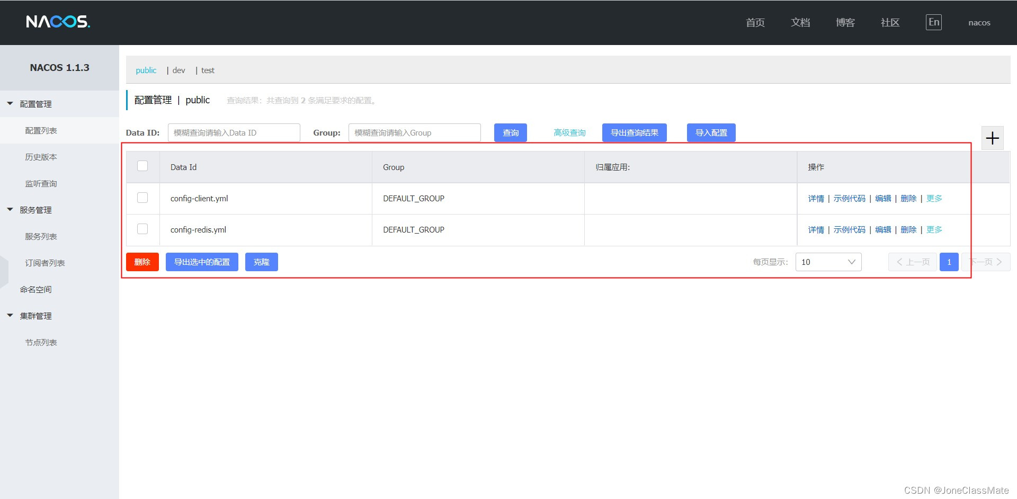This screenshot has height=499, width=1017.
Task: Open 更多 menu for config-client.yml
Action: 934,199
